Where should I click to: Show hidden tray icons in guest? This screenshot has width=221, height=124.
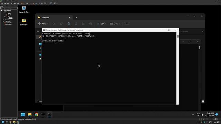tap(193, 115)
